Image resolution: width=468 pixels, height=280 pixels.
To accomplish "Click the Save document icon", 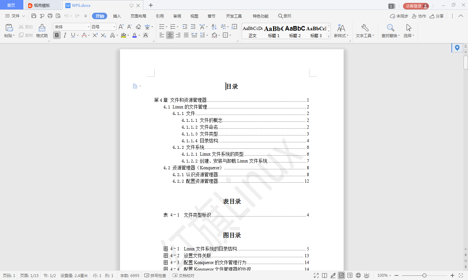I will 34,16.
